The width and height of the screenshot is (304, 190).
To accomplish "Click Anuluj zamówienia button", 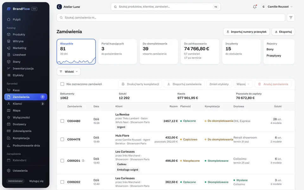I will click(273, 84).
